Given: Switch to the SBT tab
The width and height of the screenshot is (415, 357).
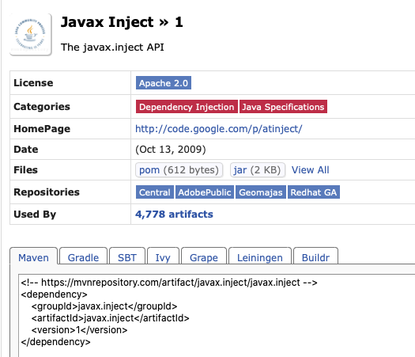Looking at the screenshot, I should [127, 256].
